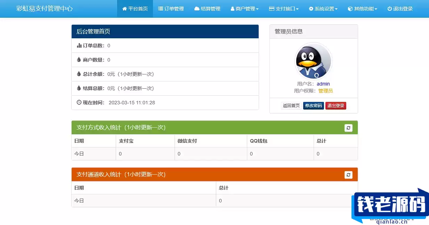
Task: Click the list icon beside 订单管理
Action: click(160, 9)
